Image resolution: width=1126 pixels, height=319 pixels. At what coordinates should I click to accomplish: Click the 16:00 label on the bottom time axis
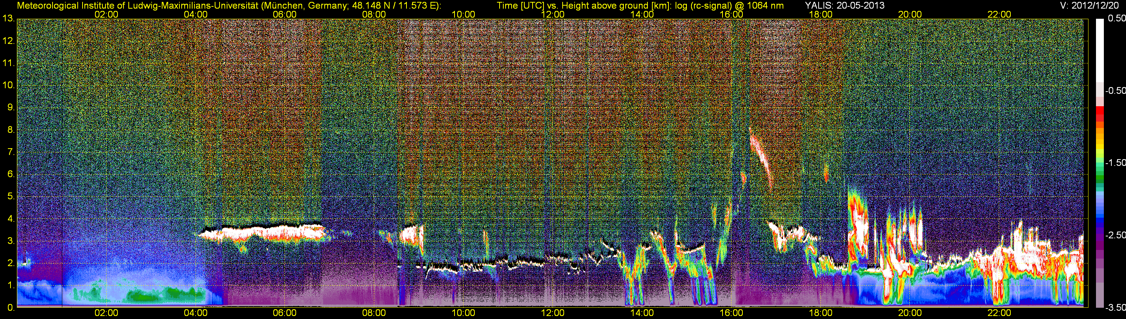pyautogui.click(x=731, y=313)
